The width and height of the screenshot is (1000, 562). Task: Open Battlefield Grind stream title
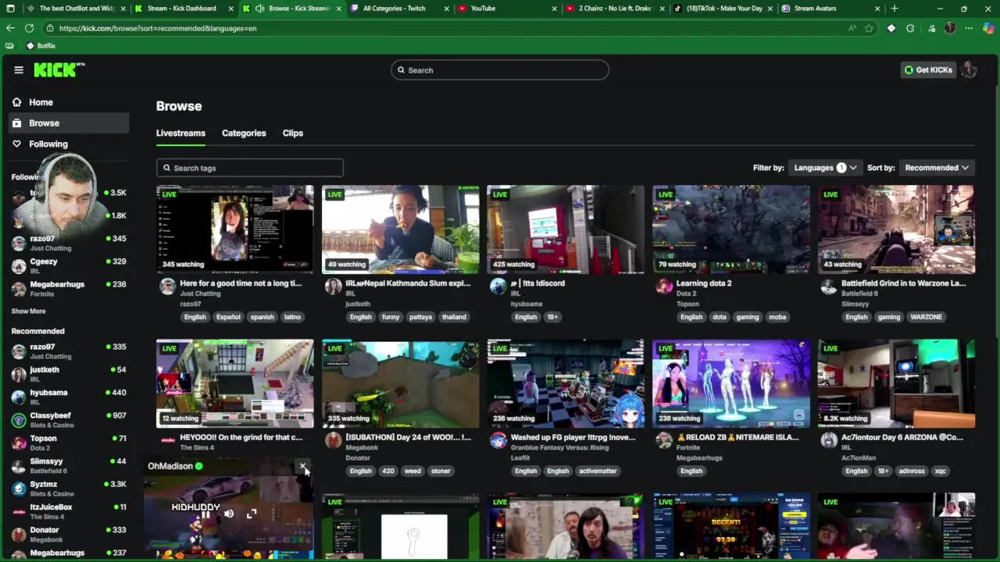903,283
